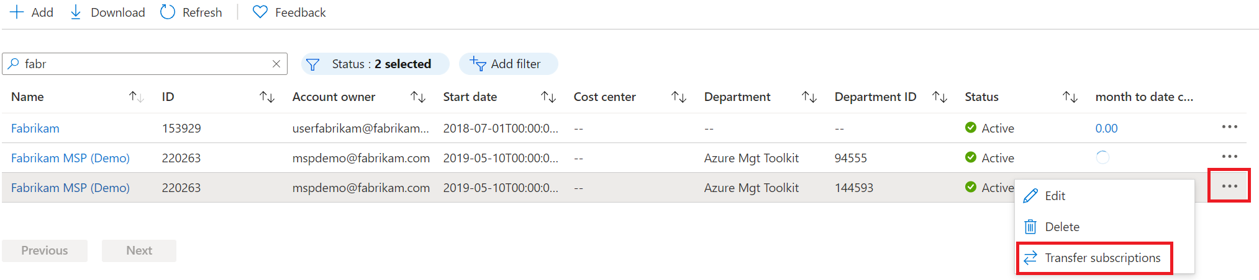Sort by Status column arrows

[x=1070, y=97]
